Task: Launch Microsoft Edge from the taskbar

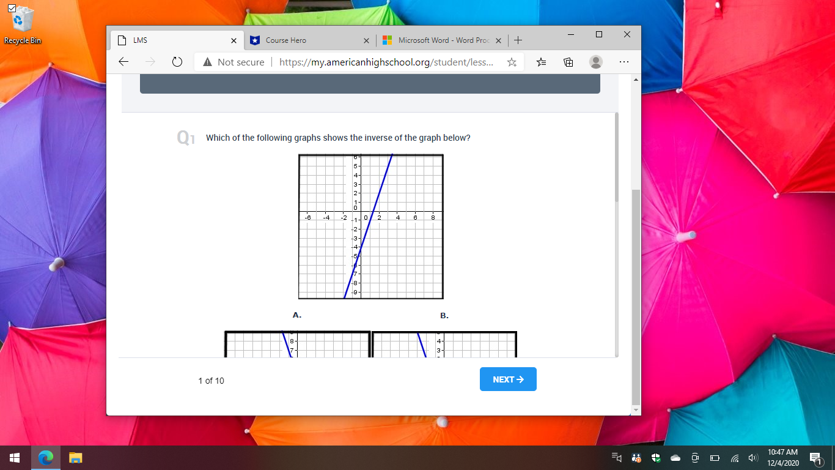Action: point(45,458)
